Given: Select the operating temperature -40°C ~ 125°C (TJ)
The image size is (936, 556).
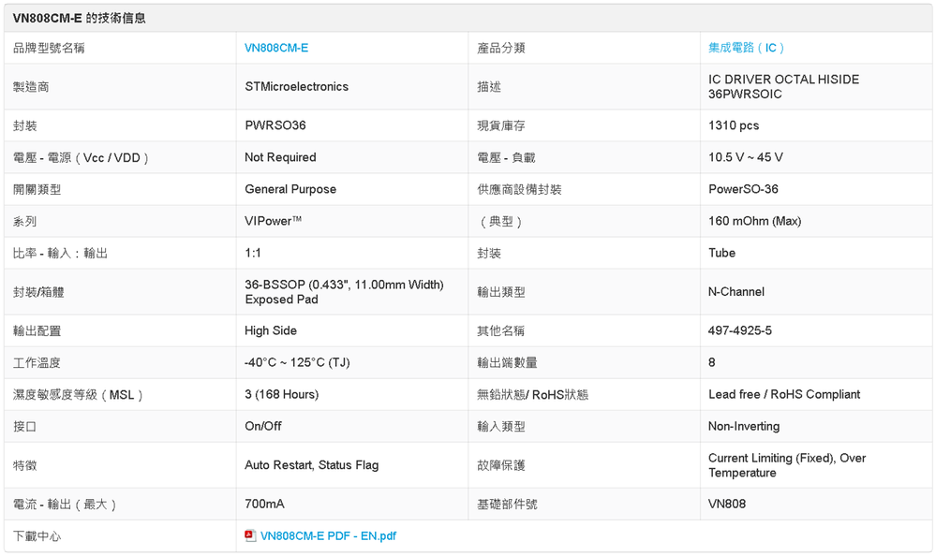Looking at the screenshot, I should (x=297, y=363).
